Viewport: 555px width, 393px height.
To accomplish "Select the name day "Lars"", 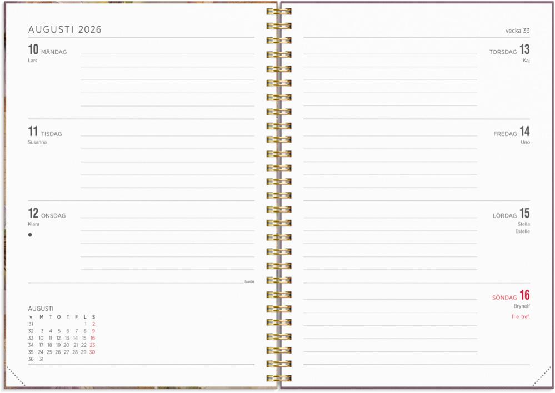I will click(33, 61).
